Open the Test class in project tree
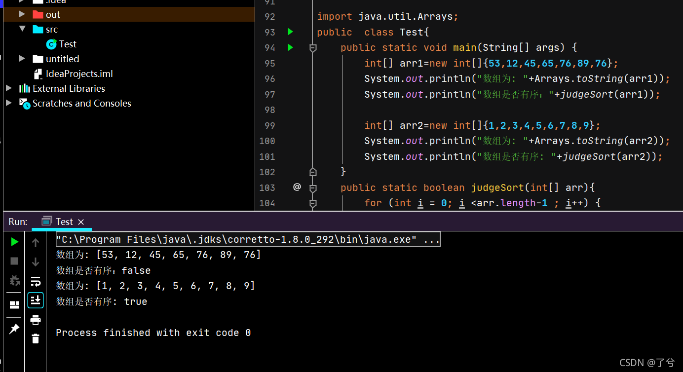The height and width of the screenshot is (372, 683). pos(68,44)
